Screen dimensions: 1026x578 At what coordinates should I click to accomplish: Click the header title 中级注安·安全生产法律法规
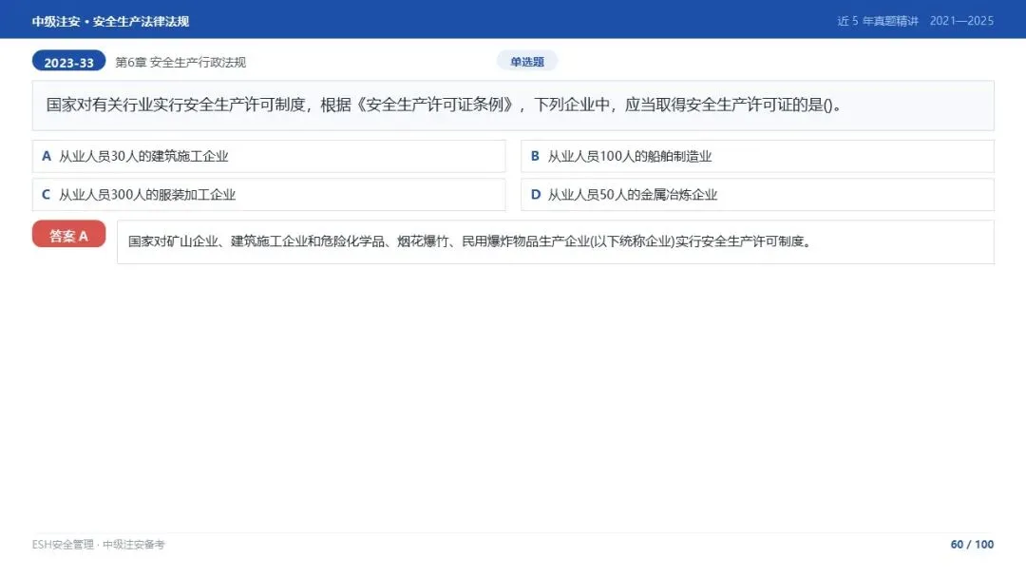click(x=110, y=21)
